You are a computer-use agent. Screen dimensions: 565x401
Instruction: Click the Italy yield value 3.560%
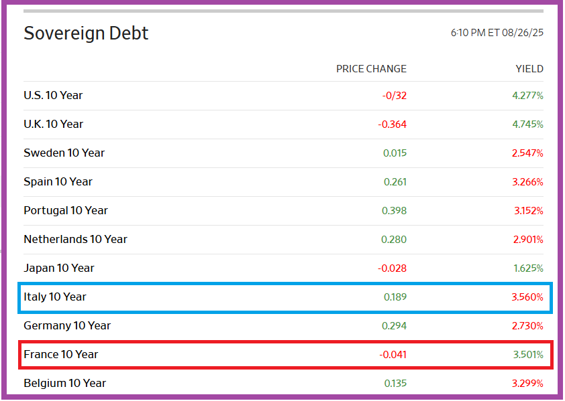tap(527, 297)
